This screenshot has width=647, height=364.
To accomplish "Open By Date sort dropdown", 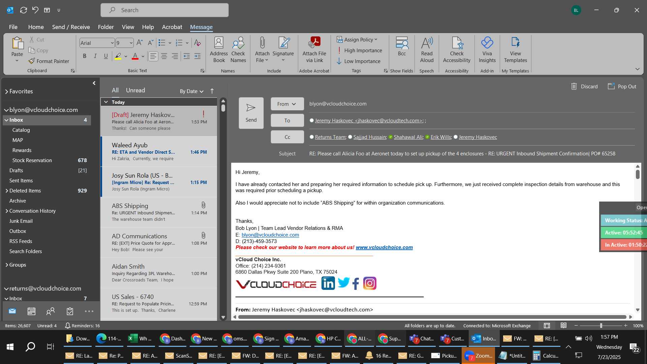I will tap(191, 91).
